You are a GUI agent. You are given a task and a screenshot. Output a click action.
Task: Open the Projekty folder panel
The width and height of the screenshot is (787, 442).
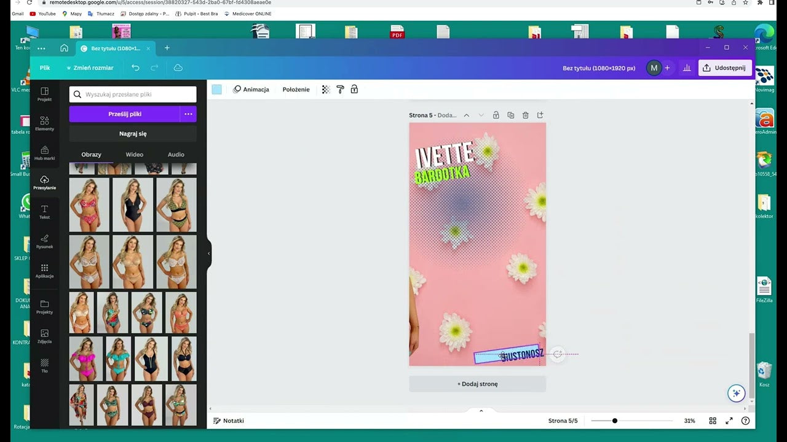(x=44, y=307)
